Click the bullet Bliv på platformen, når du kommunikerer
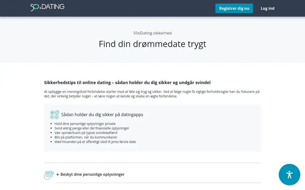Viewport: 305px width, 190px height. coord(86,137)
